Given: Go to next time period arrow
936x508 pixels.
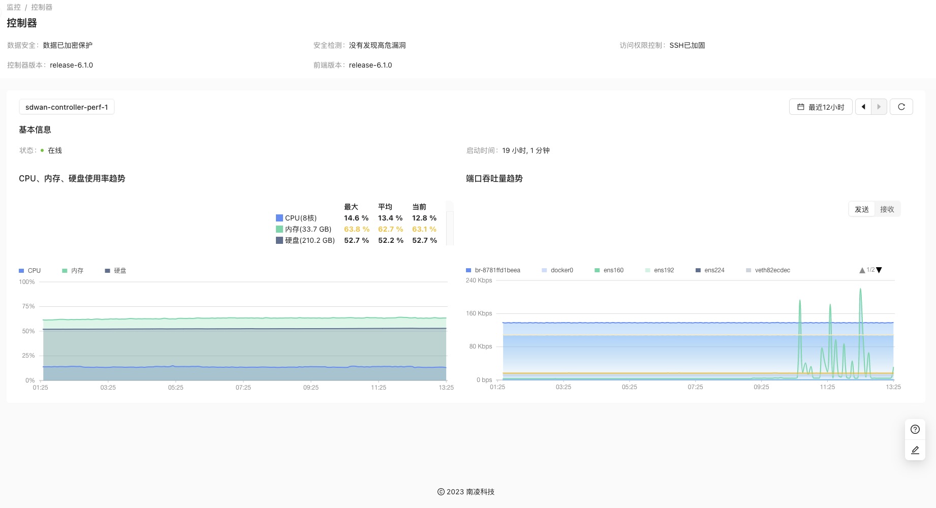Looking at the screenshot, I should click(879, 107).
